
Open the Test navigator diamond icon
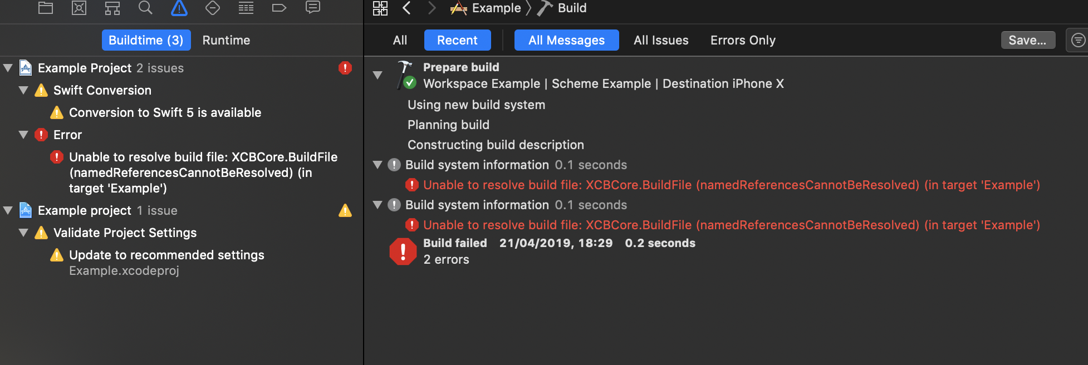click(212, 8)
